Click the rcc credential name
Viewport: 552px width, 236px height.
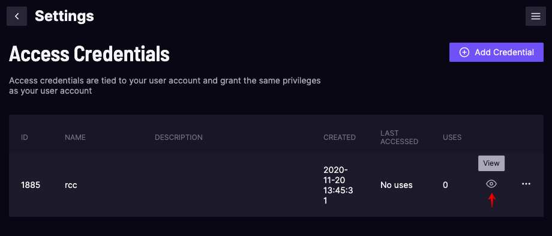pos(71,186)
